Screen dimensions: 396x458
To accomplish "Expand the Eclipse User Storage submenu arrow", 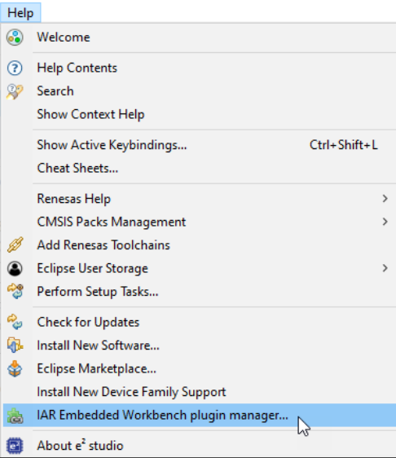I will point(385,268).
